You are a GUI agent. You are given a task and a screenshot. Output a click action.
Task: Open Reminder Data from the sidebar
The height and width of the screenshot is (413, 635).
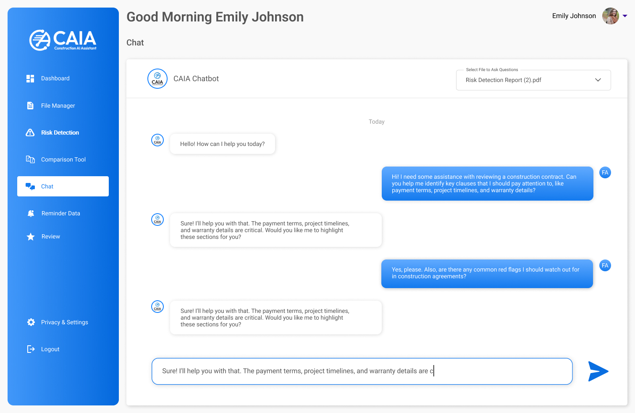61,213
